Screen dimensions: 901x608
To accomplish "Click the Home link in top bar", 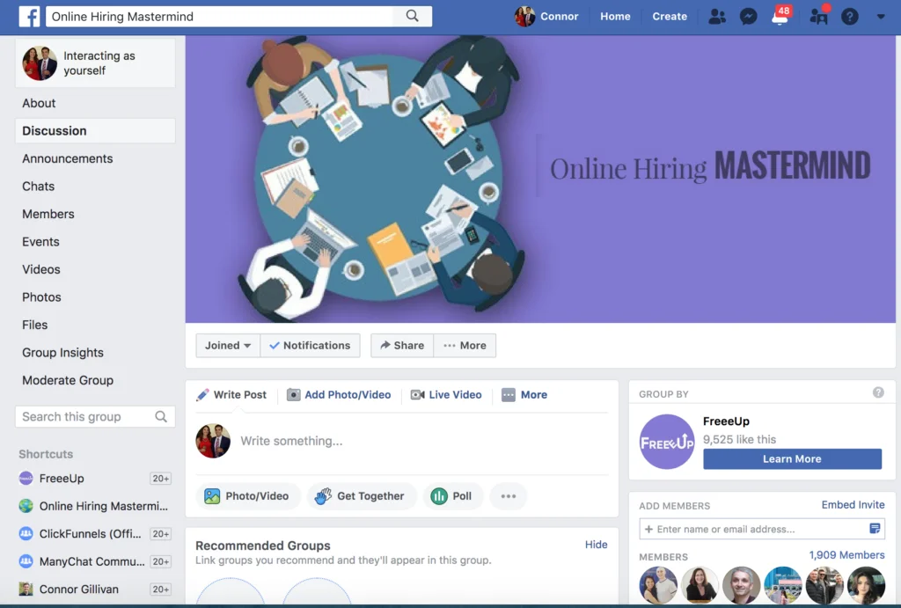I will pyautogui.click(x=615, y=16).
